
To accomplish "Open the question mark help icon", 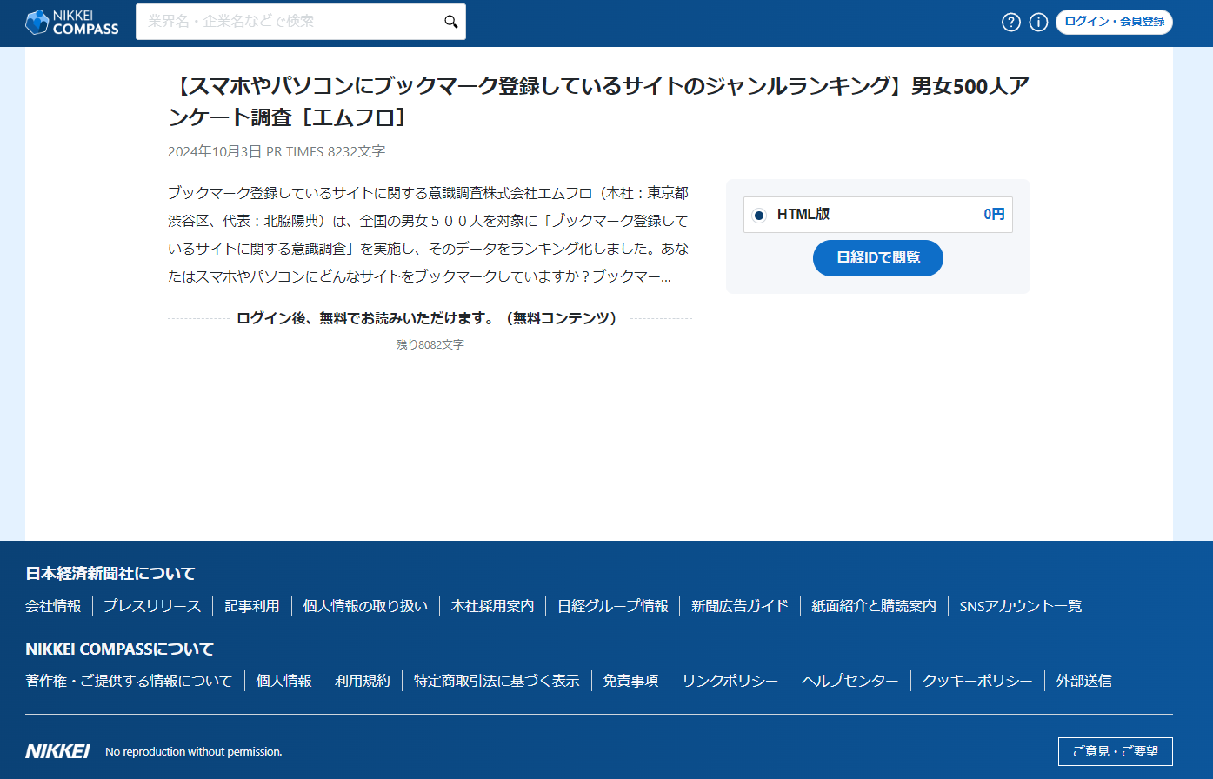I will (1010, 23).
